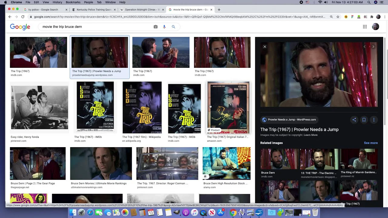Open the Bookmarks menu
Viewport: 388px width, 218px height.
(73, 2)
